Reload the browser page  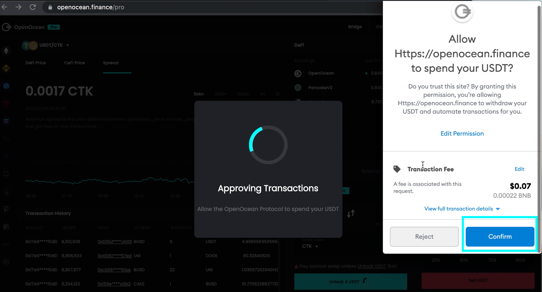click(33, 7)
